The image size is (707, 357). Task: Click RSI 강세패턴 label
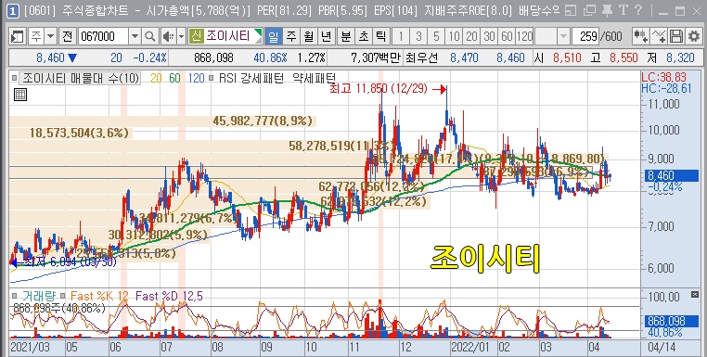pyautogui.click(x=251, y=78)
